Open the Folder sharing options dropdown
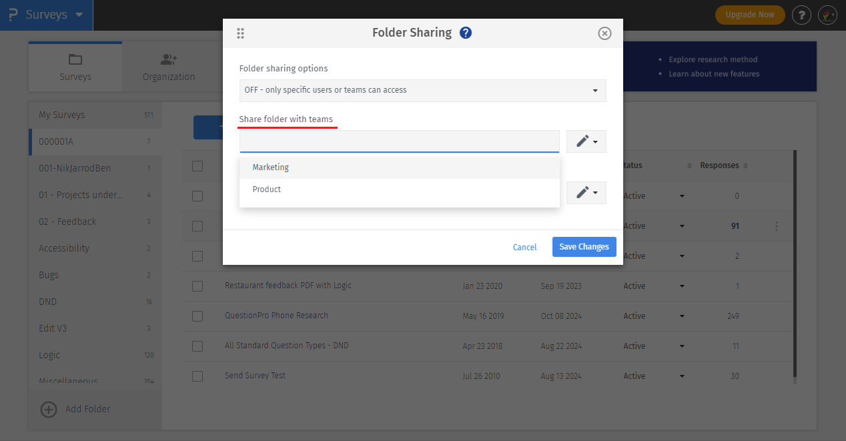The height and width of the screenshot is (441, 846). tap(422, 91)
